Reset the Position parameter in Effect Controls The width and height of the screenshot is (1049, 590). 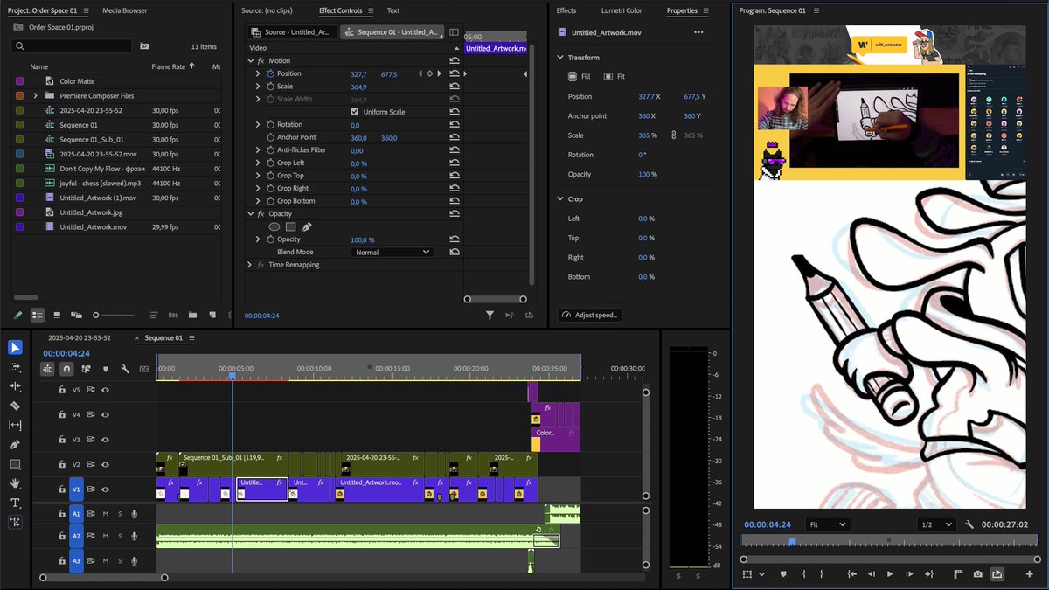tap(454, 74)
